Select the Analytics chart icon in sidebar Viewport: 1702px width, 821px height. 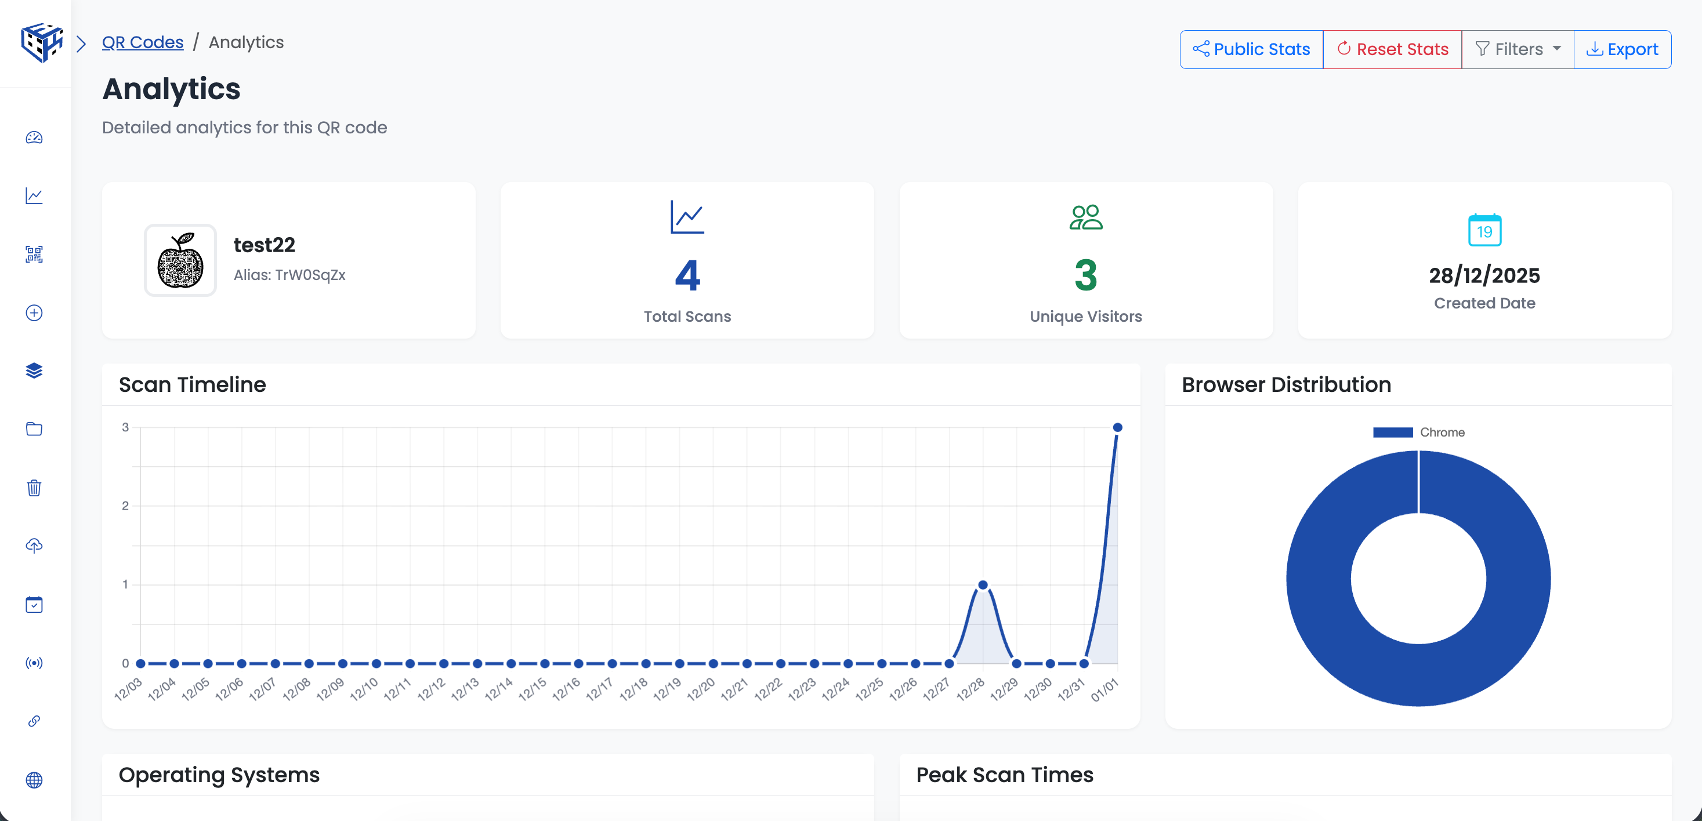(33, 195)
